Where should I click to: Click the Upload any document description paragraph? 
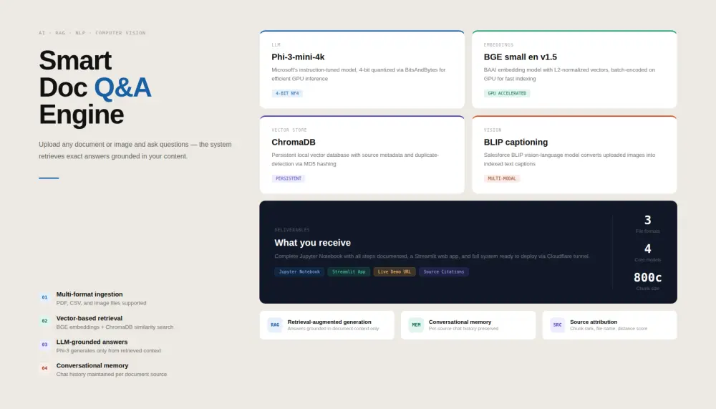[x=135, y=150]
